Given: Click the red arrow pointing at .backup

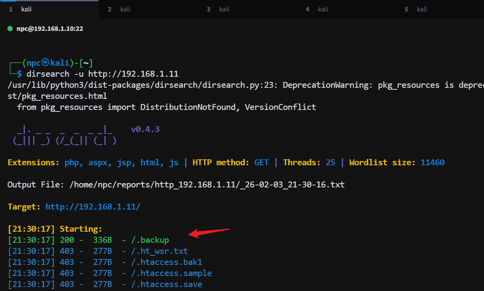Looking at the screenshot, I should 209,232.
